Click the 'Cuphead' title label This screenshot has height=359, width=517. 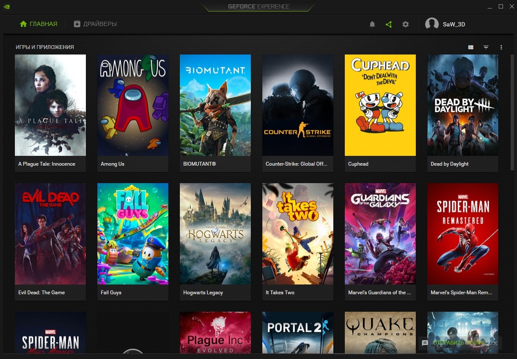coord(358,164)
